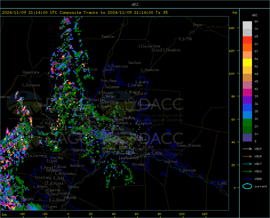The width and height of the screenshot is (270, 218).
Task: Click the V_Flores map label
Action: [x=50, y=207]
